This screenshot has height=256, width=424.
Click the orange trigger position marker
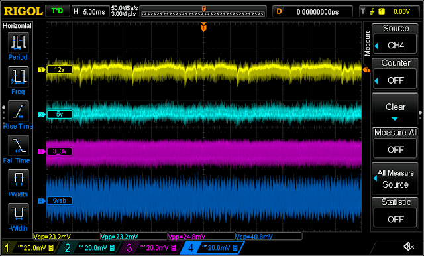click(x=203, y=27)
